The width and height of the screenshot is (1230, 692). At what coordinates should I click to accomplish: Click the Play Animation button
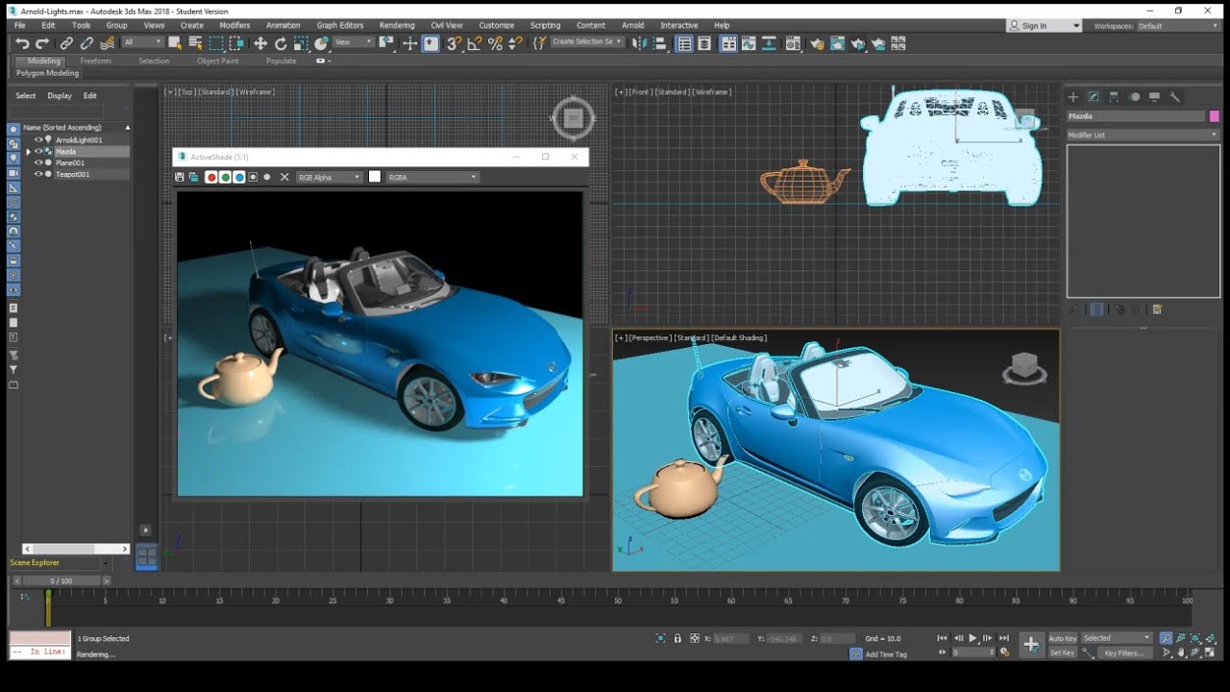972,638
